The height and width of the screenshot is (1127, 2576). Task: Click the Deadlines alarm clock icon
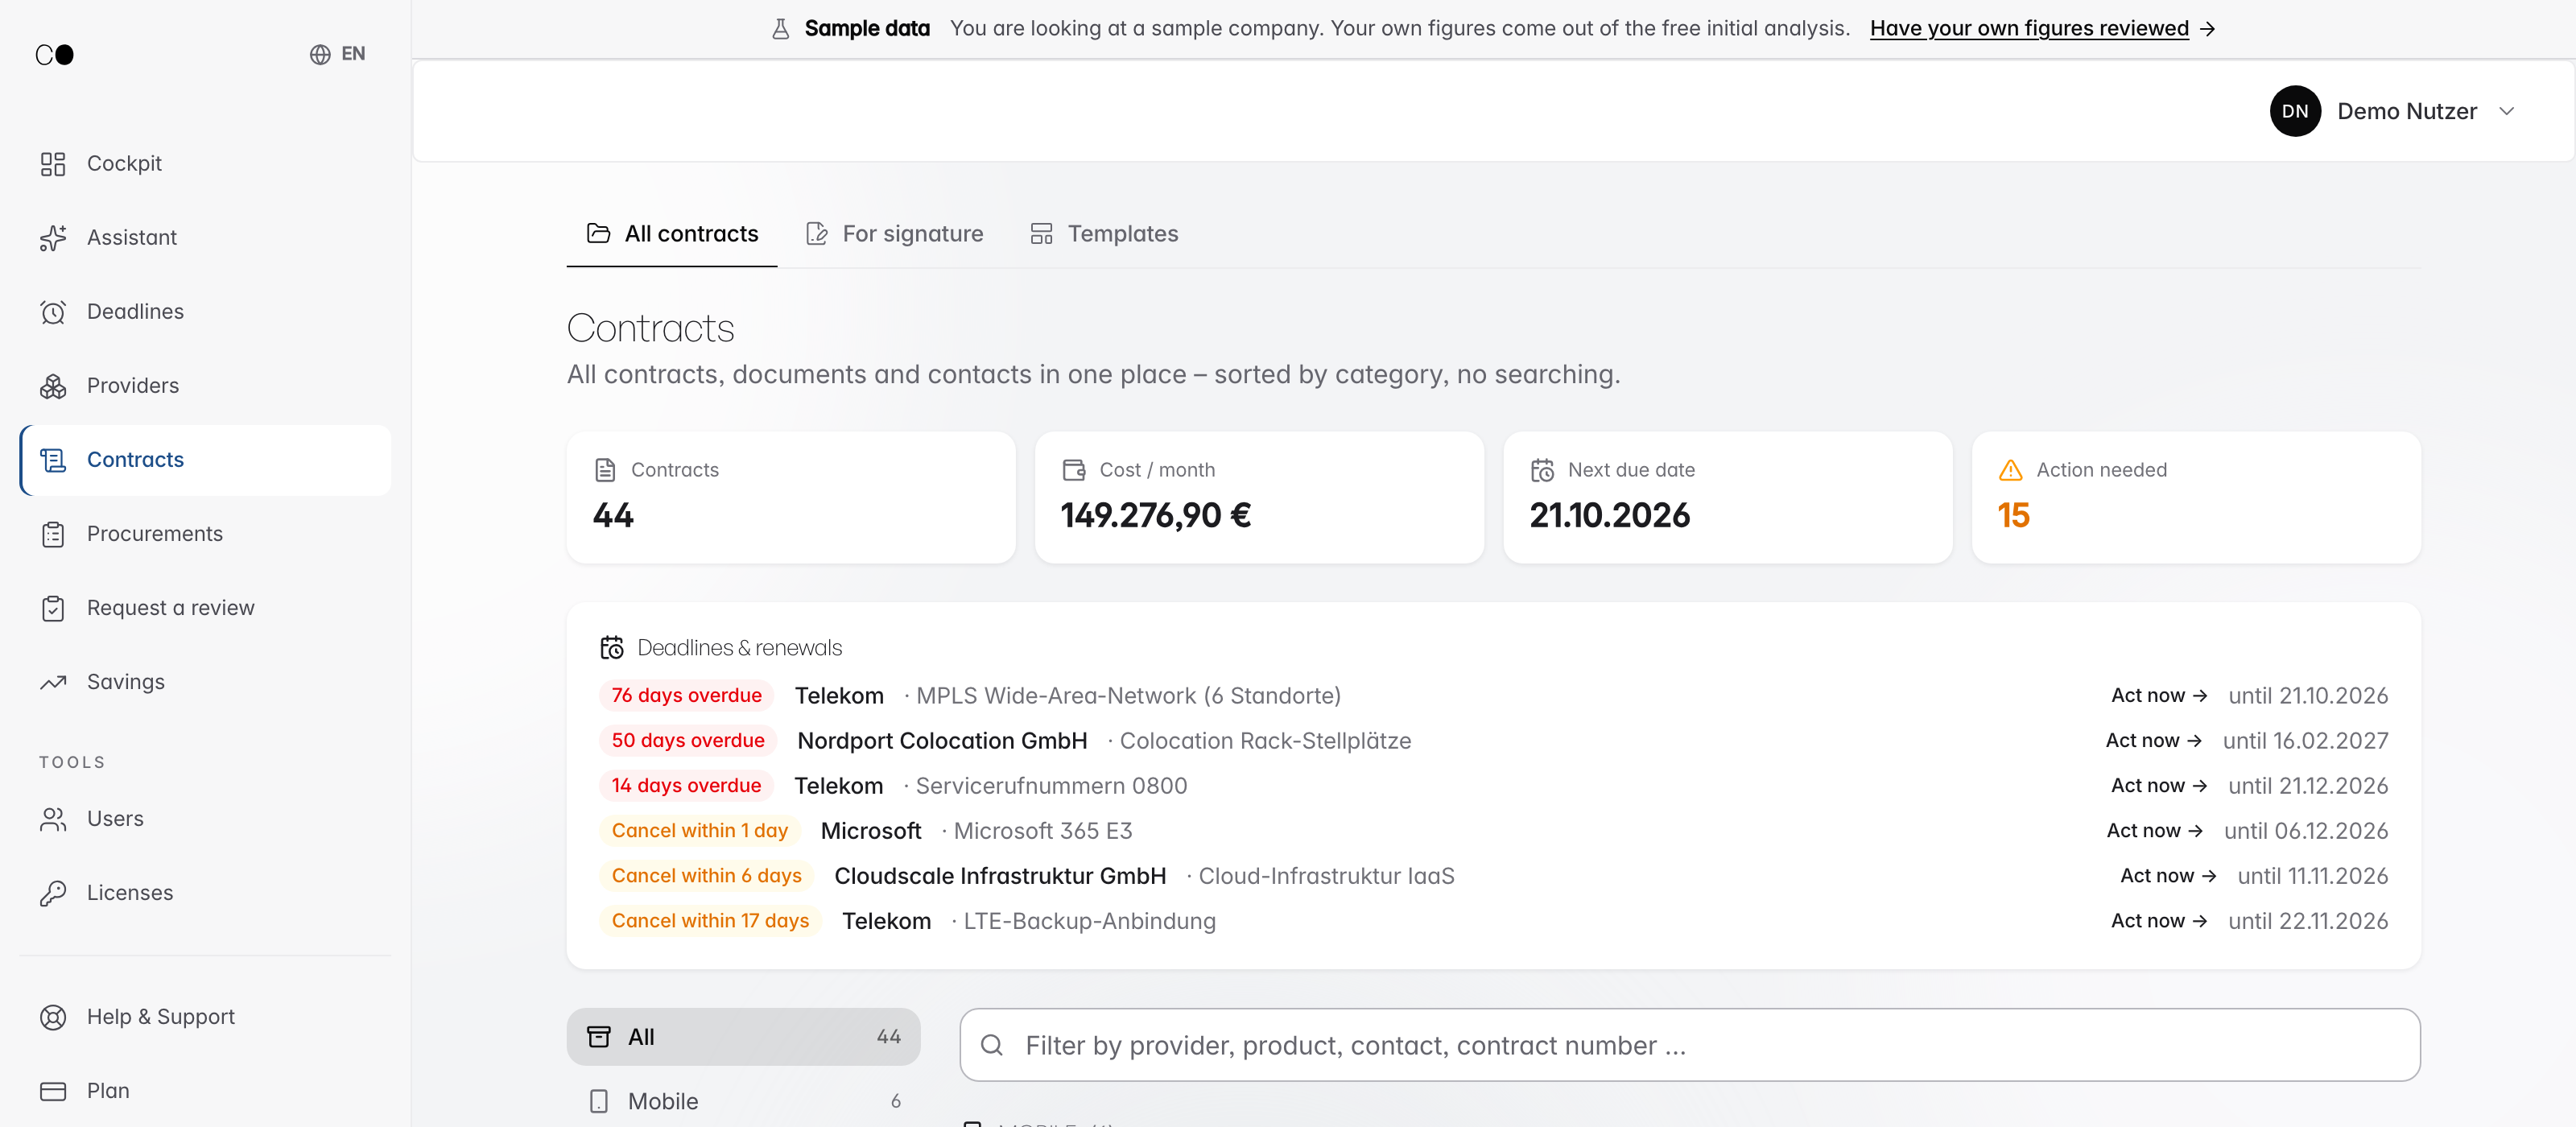point(53,312)
